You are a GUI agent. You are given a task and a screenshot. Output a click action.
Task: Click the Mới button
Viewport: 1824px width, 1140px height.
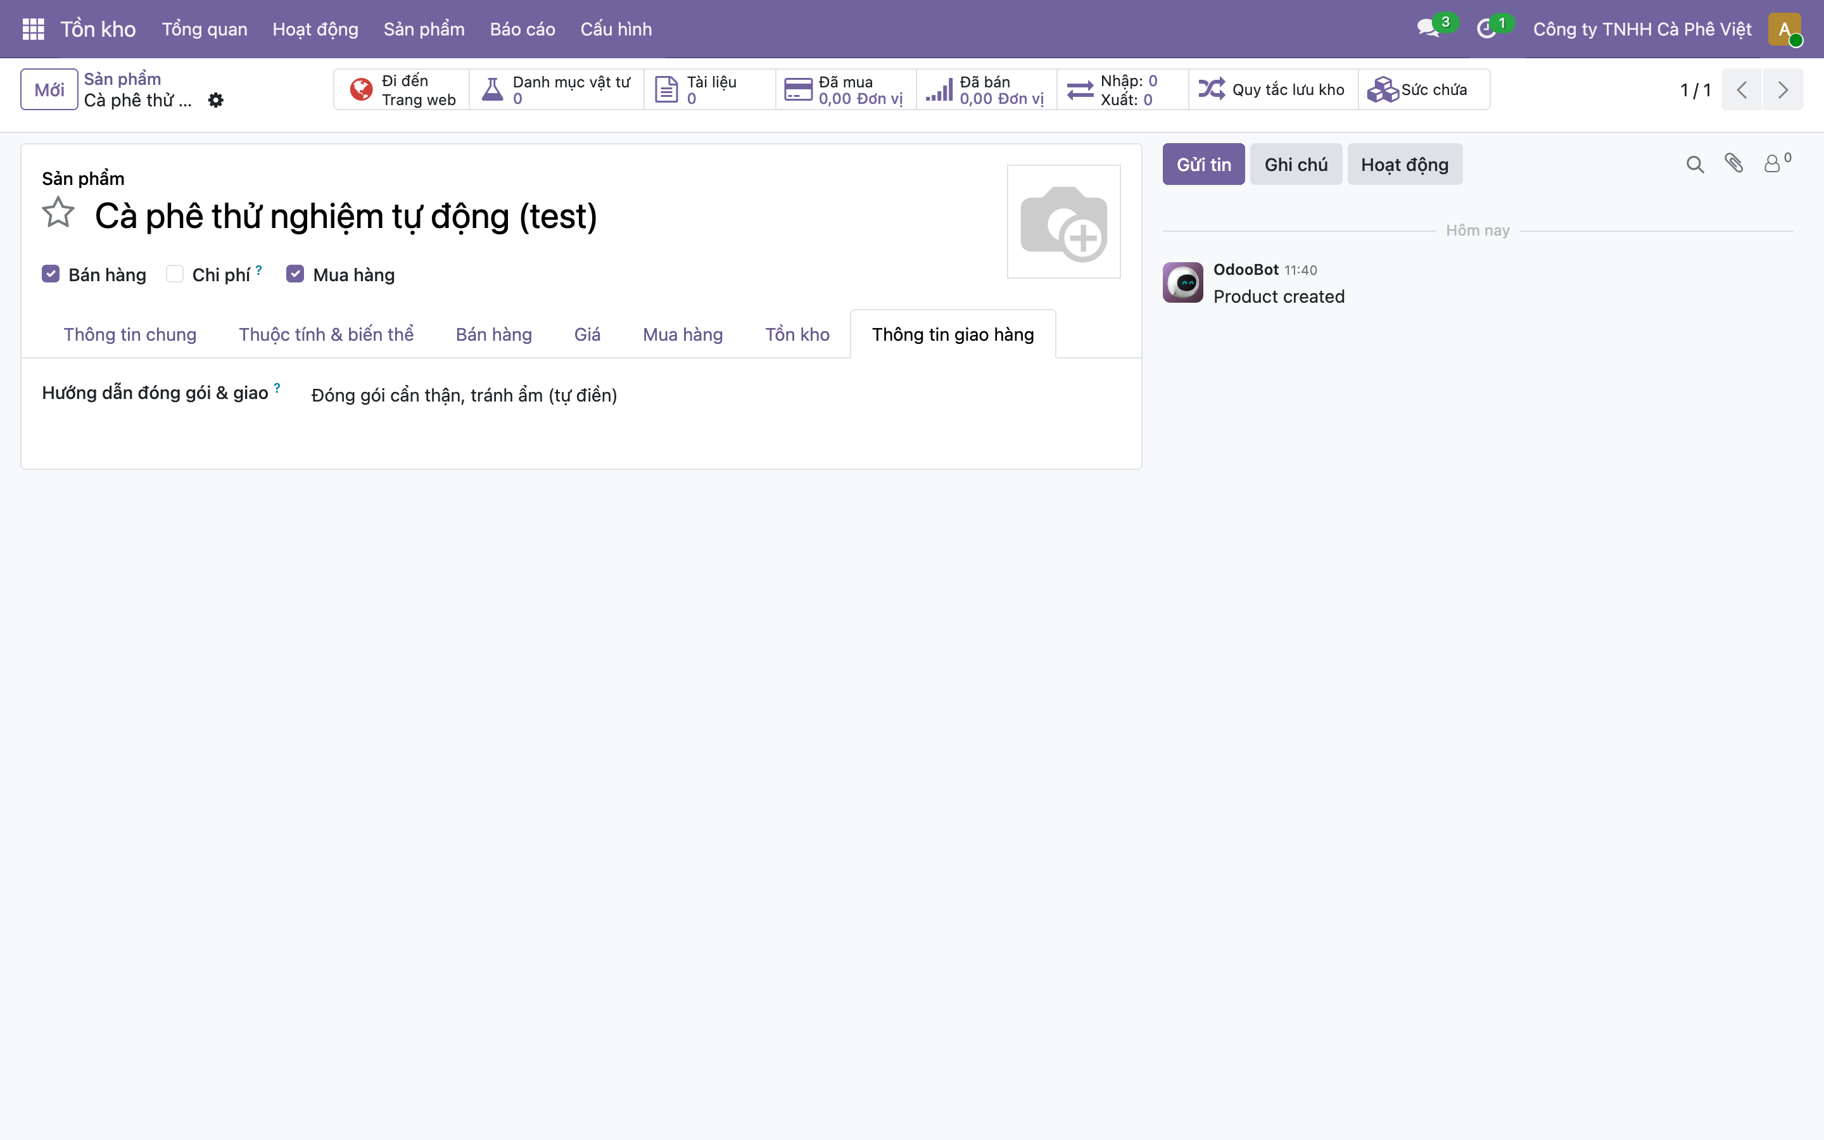[49, 90]
